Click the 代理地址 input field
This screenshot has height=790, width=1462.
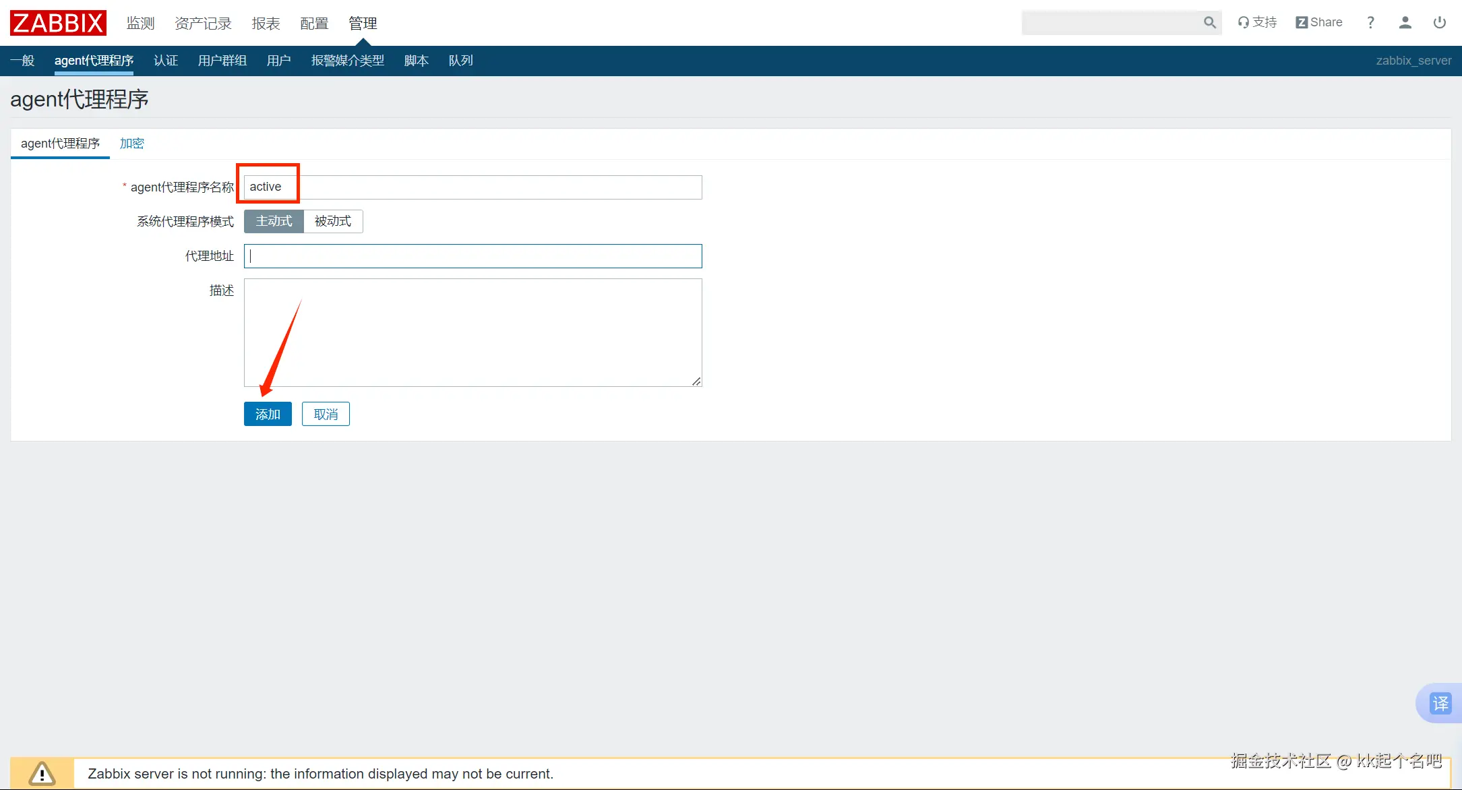pos(473,256)
